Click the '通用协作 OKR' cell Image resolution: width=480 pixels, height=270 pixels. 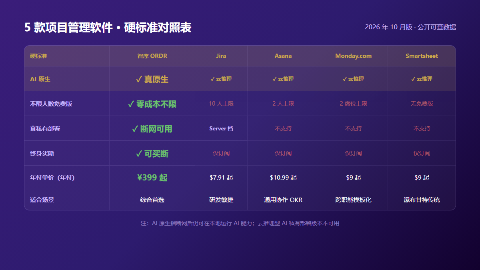283,200
